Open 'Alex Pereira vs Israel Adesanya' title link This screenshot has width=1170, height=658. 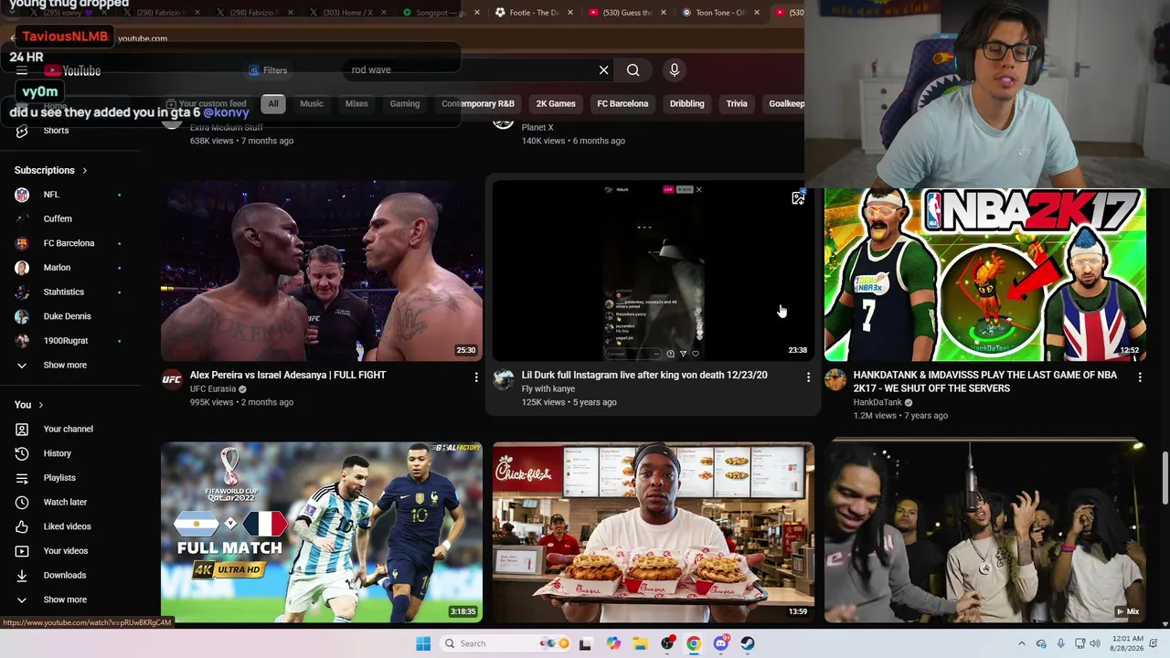pyautogui.click(x=288, y=376)
